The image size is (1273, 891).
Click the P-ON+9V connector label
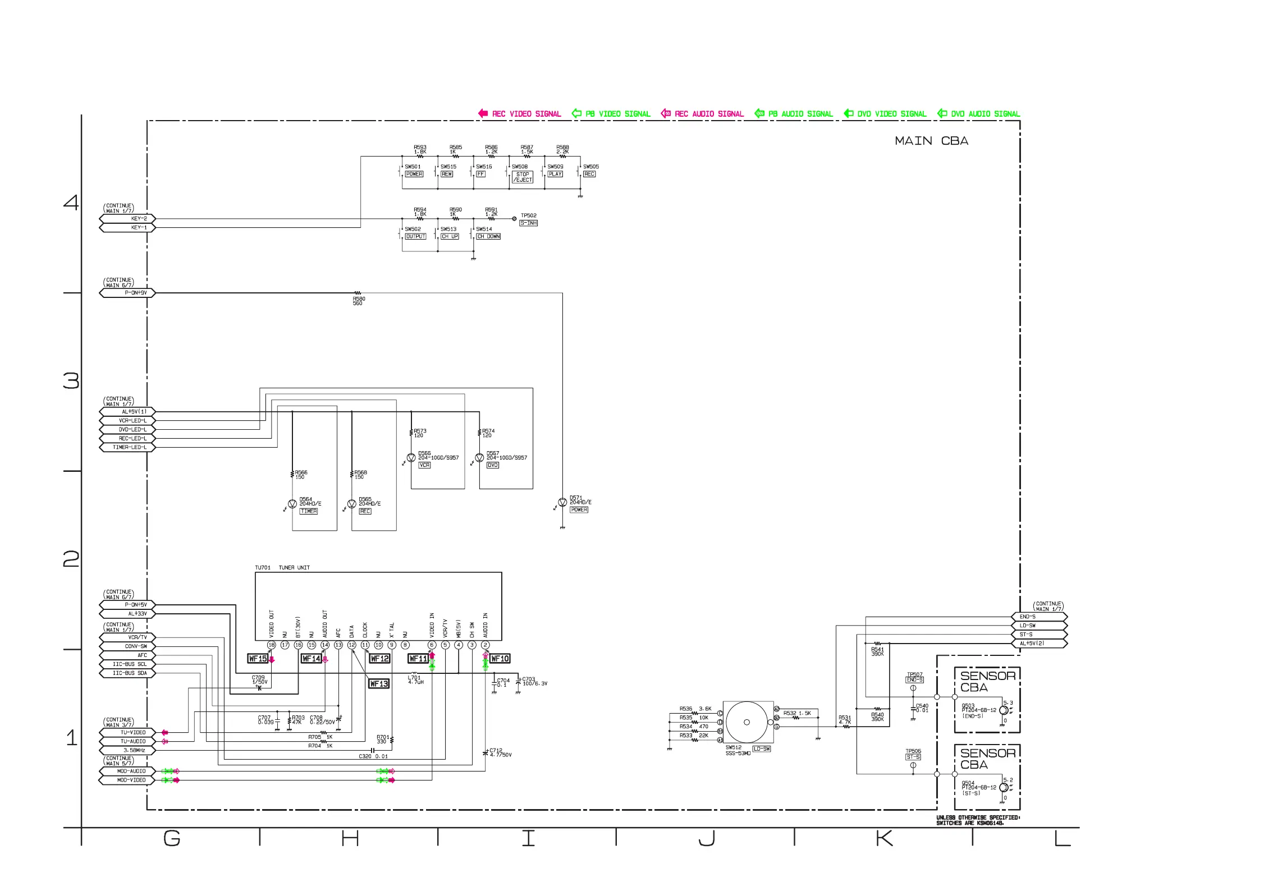[x=135, y=293]
